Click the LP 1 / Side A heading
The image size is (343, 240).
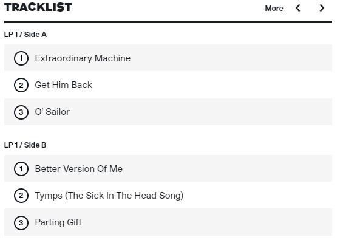coord(25,35)
